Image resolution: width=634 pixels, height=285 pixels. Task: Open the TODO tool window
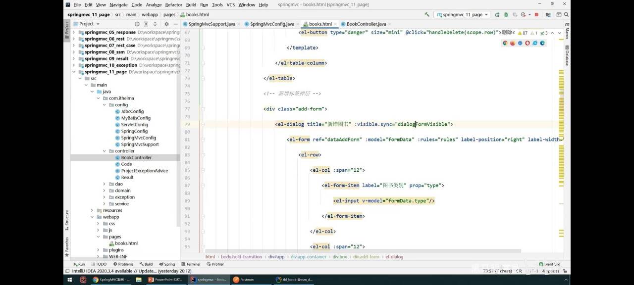click(98, 264)
